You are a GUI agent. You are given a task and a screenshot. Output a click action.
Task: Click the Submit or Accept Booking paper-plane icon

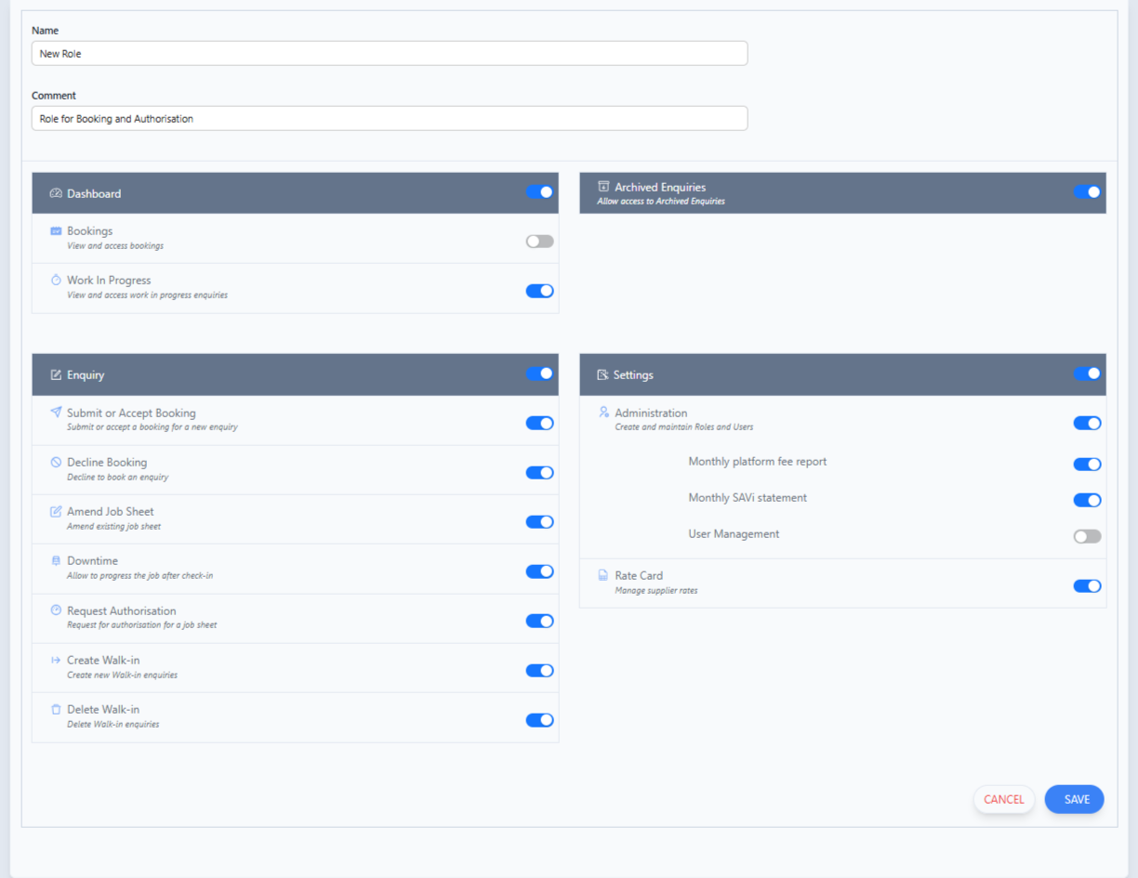56,413
